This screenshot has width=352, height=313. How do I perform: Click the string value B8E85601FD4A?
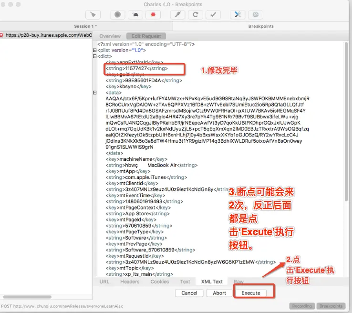pyautogui.click(x=144, y=80)
